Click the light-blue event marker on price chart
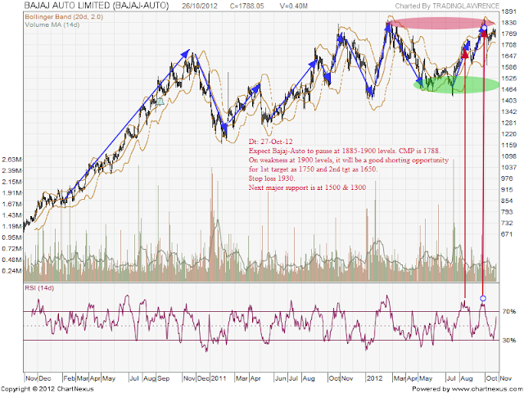524x393 pixels. click(160, 102)
